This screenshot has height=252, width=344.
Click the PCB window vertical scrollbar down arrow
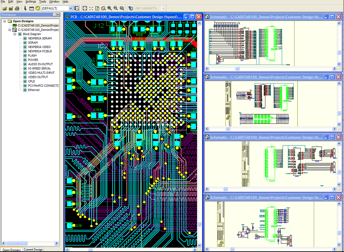click(x=199, y=245)
